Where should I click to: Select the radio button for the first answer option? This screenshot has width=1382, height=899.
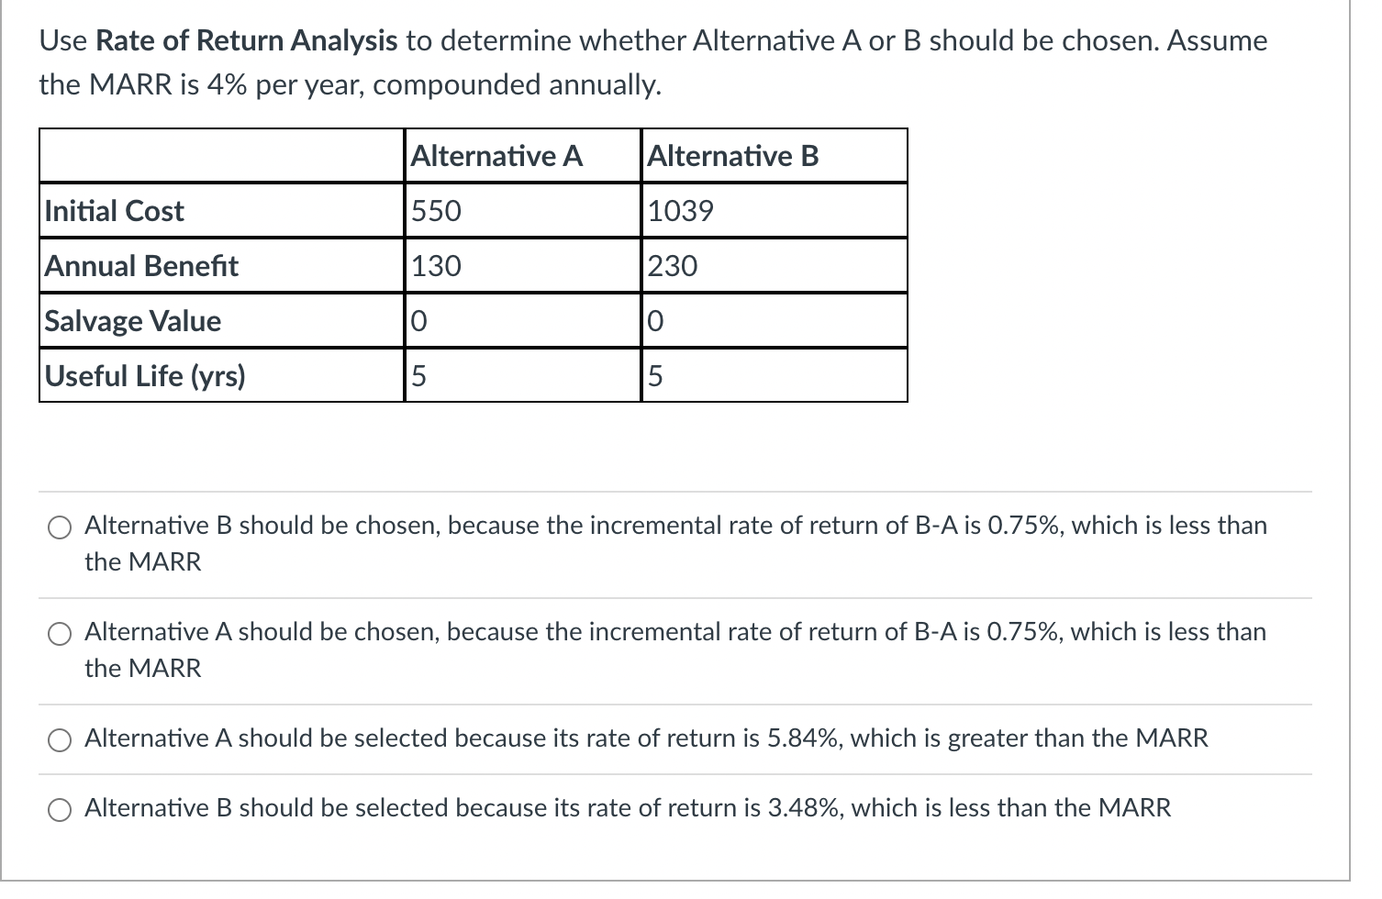60,527
